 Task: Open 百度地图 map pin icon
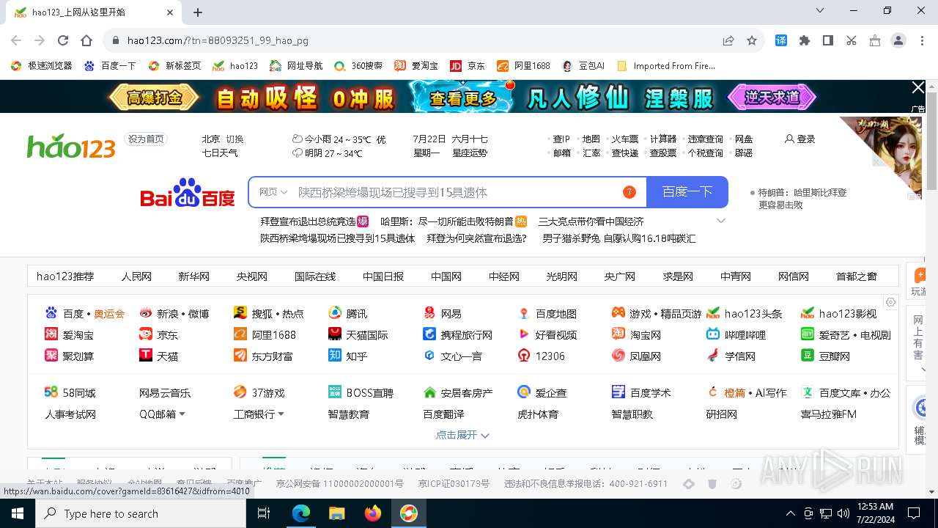(524, 313)
